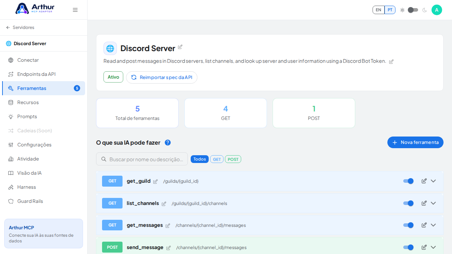Open the Recursos section
Viewport: 452px width, 254px height.
coord(43,102)
